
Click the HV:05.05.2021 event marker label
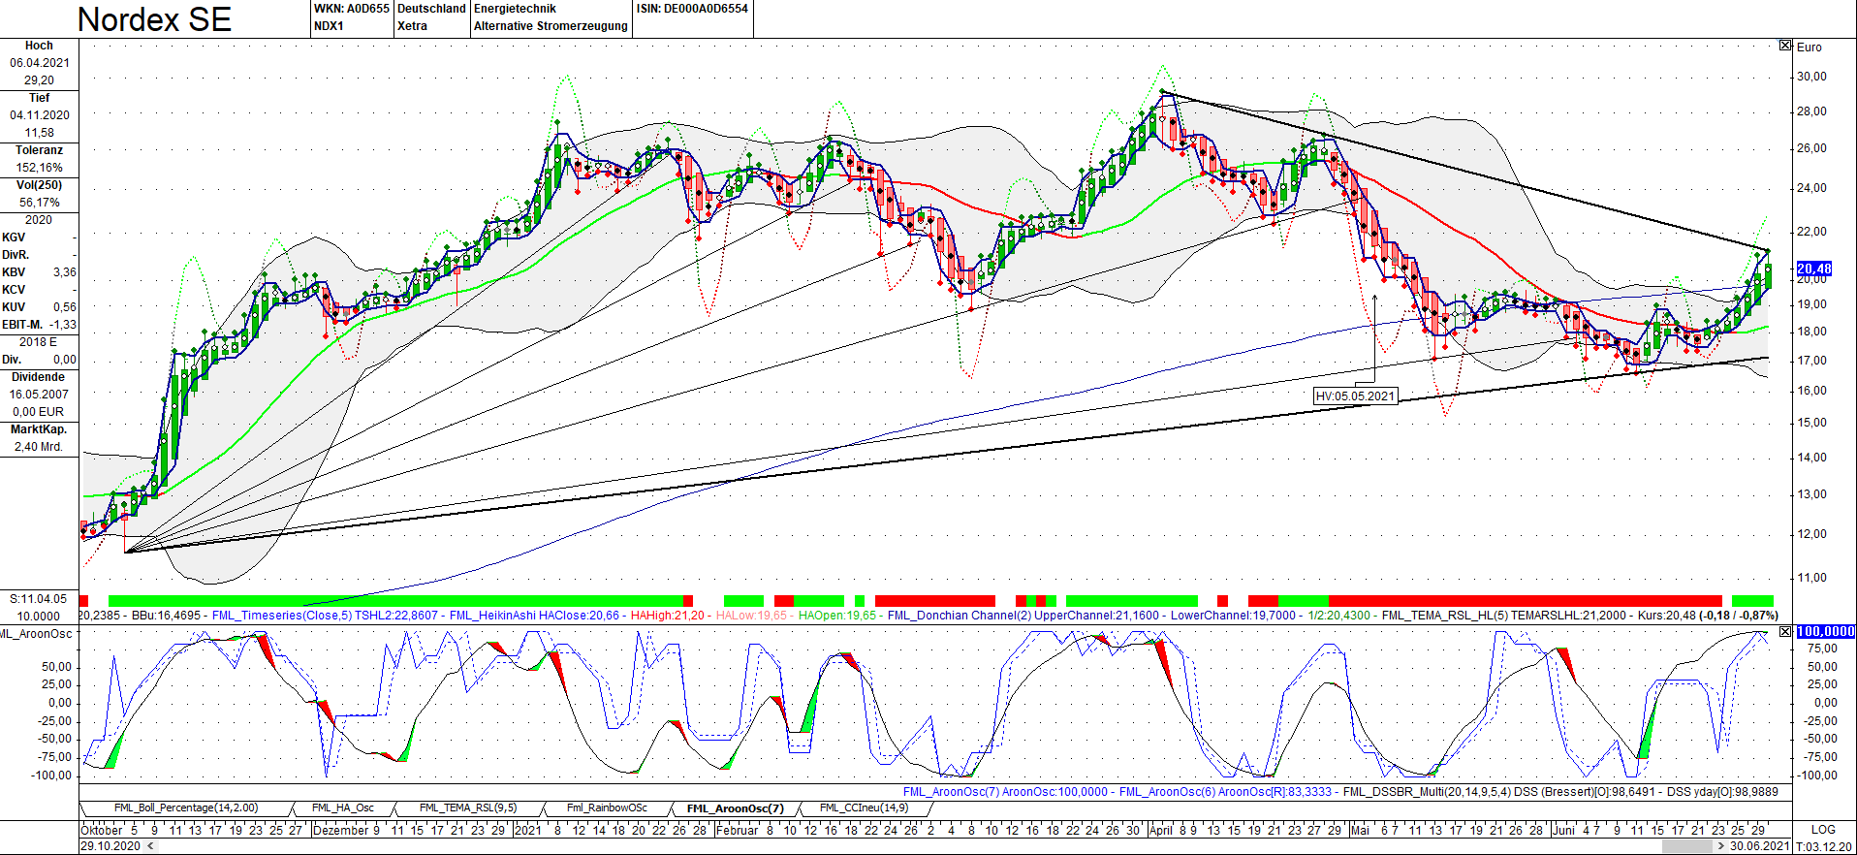click(1356, 396)
